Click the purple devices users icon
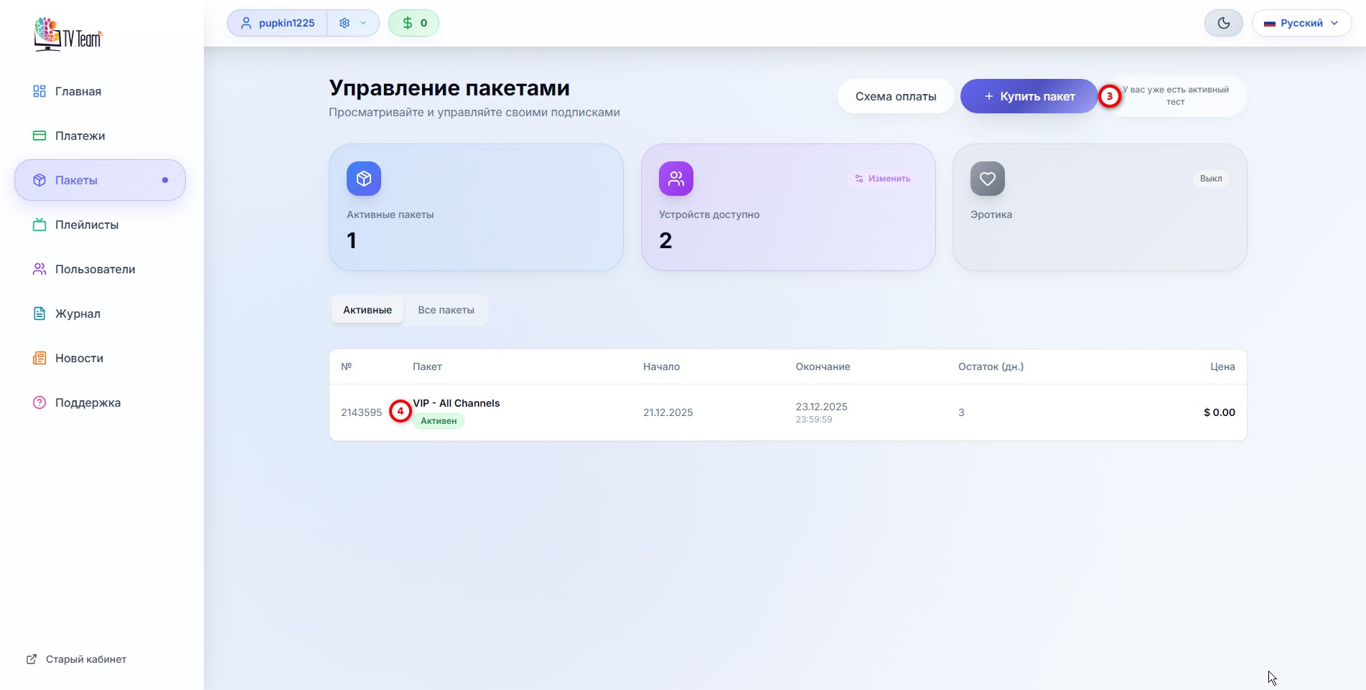Screen dimensions: 1366x690 [676, 179]
